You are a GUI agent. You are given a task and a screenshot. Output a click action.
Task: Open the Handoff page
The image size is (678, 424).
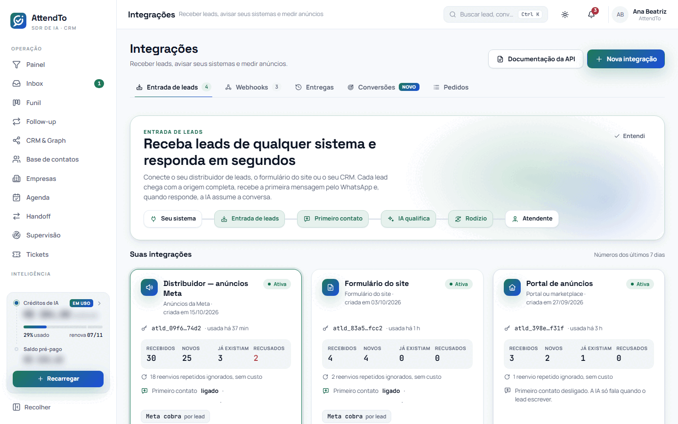pyautogui.click(x=58, y=216)
